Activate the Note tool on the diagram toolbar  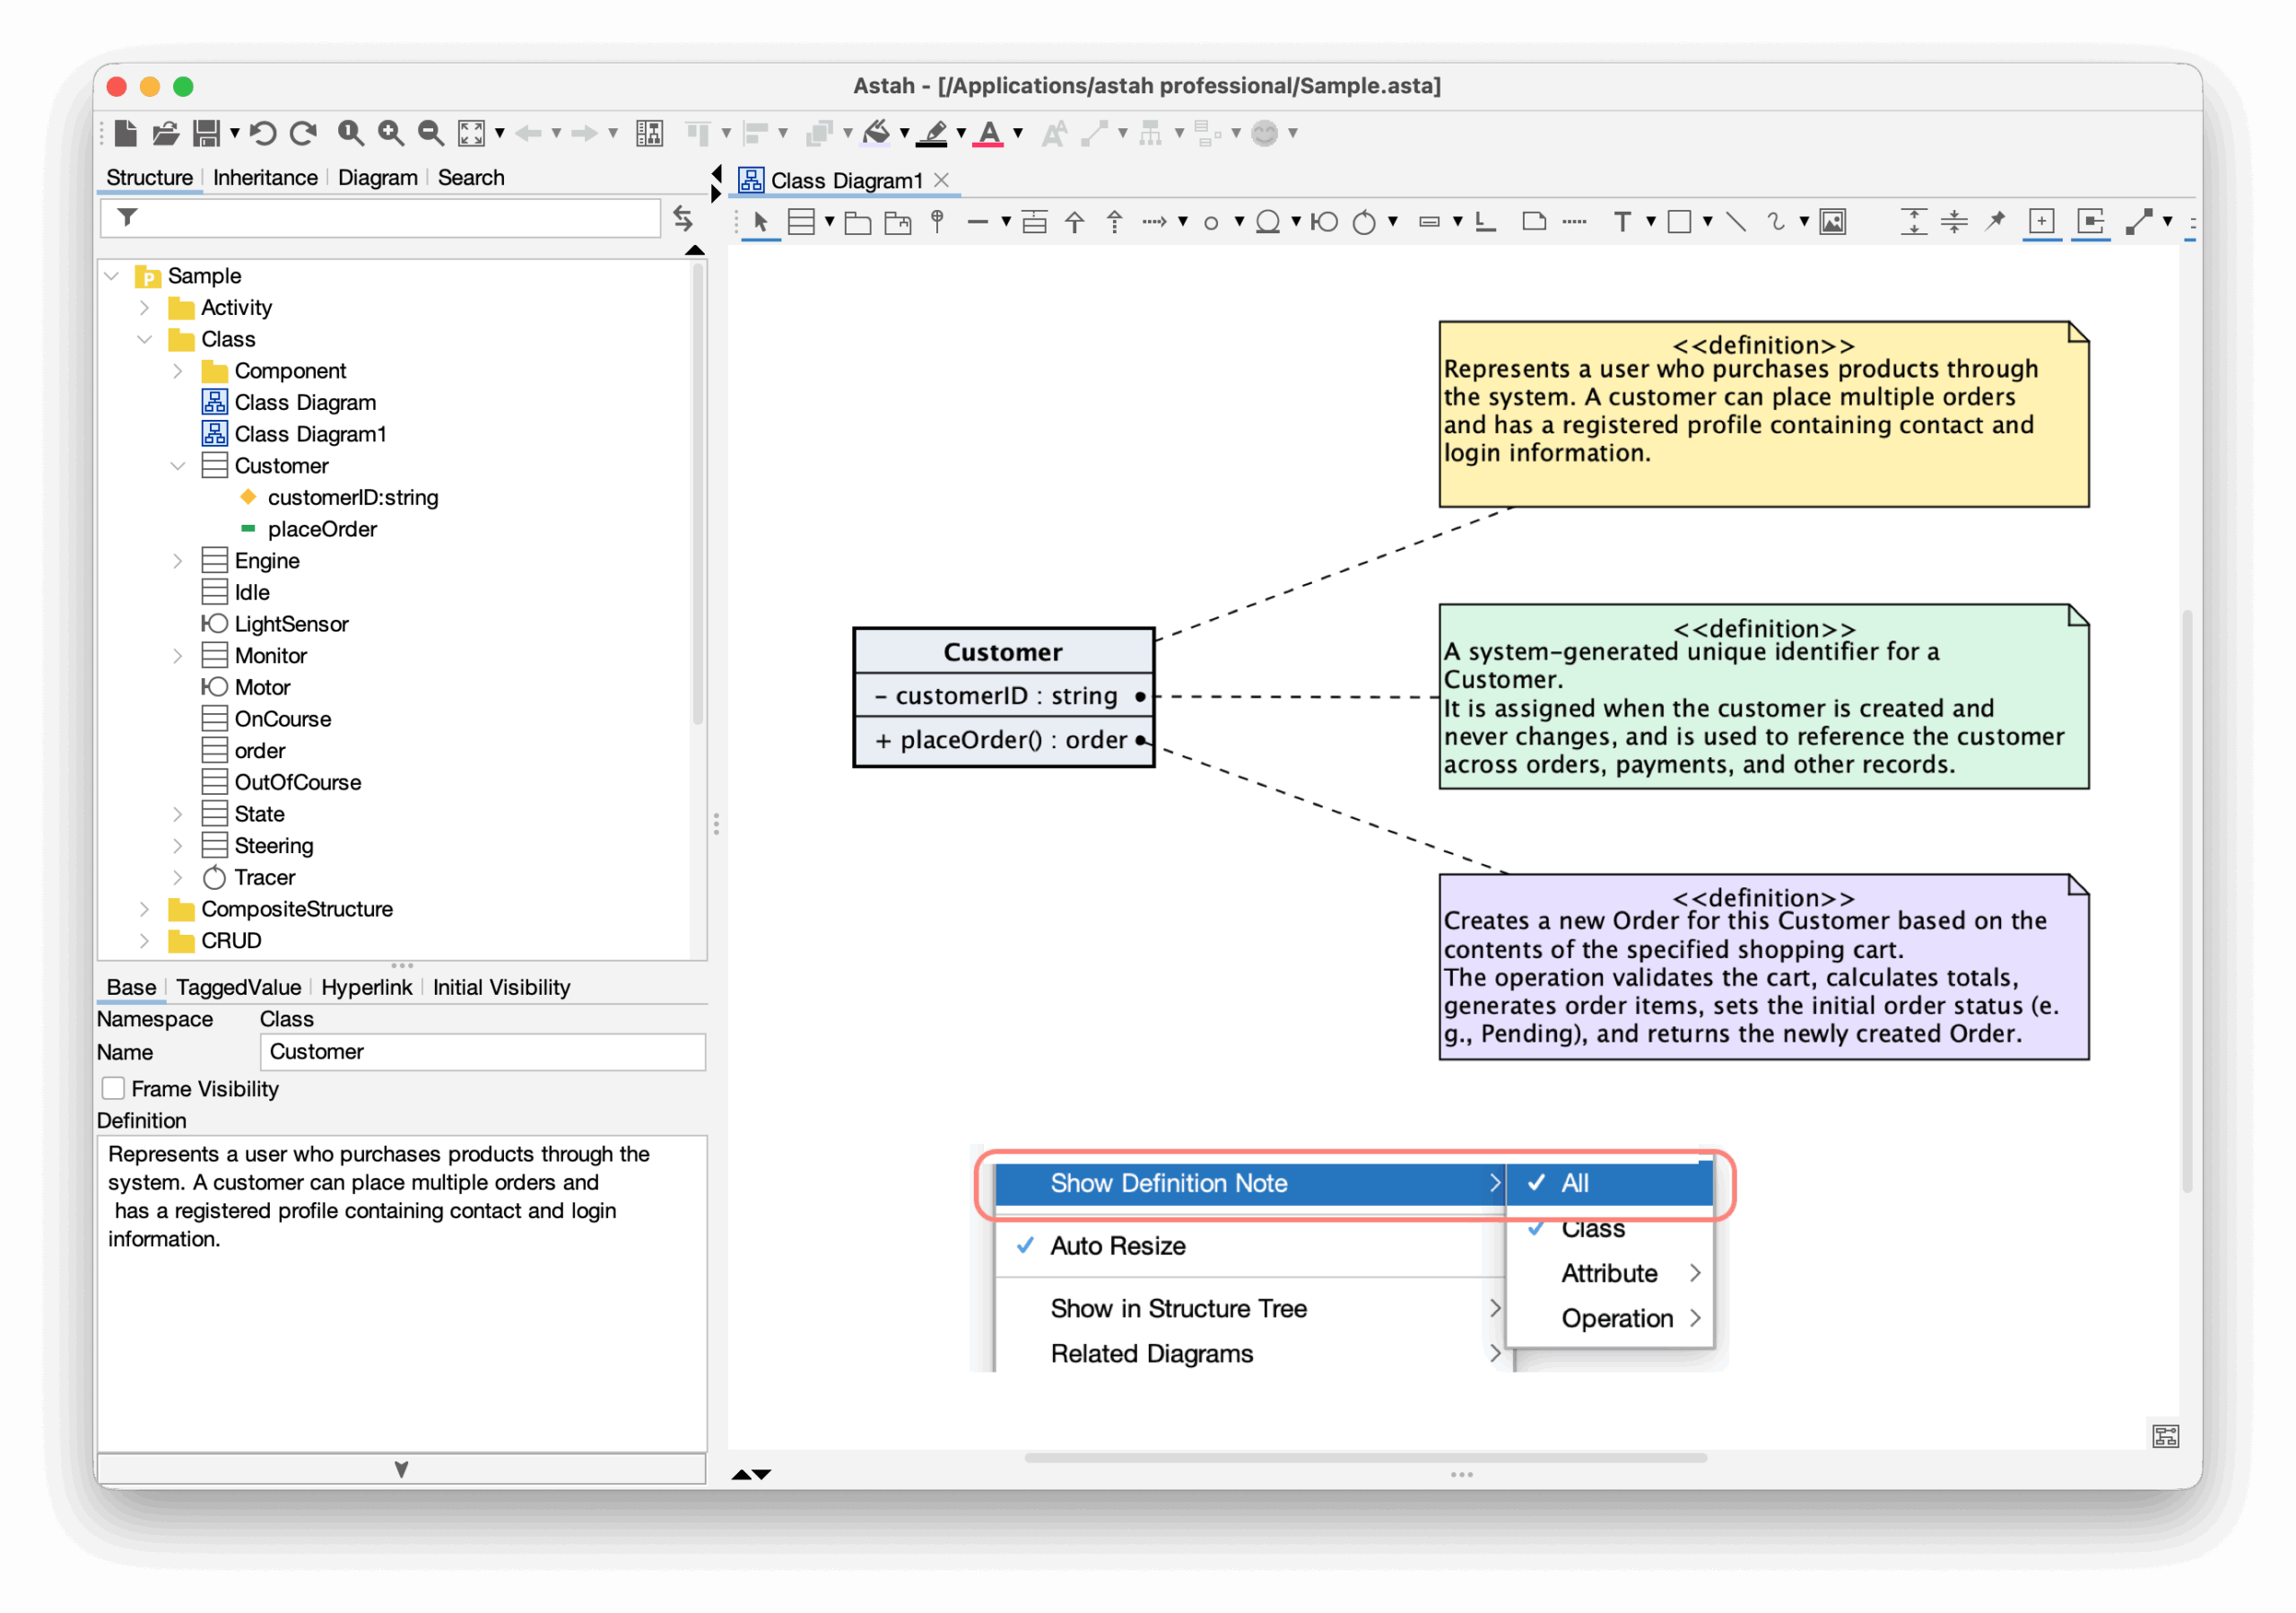click(1535, 221)
